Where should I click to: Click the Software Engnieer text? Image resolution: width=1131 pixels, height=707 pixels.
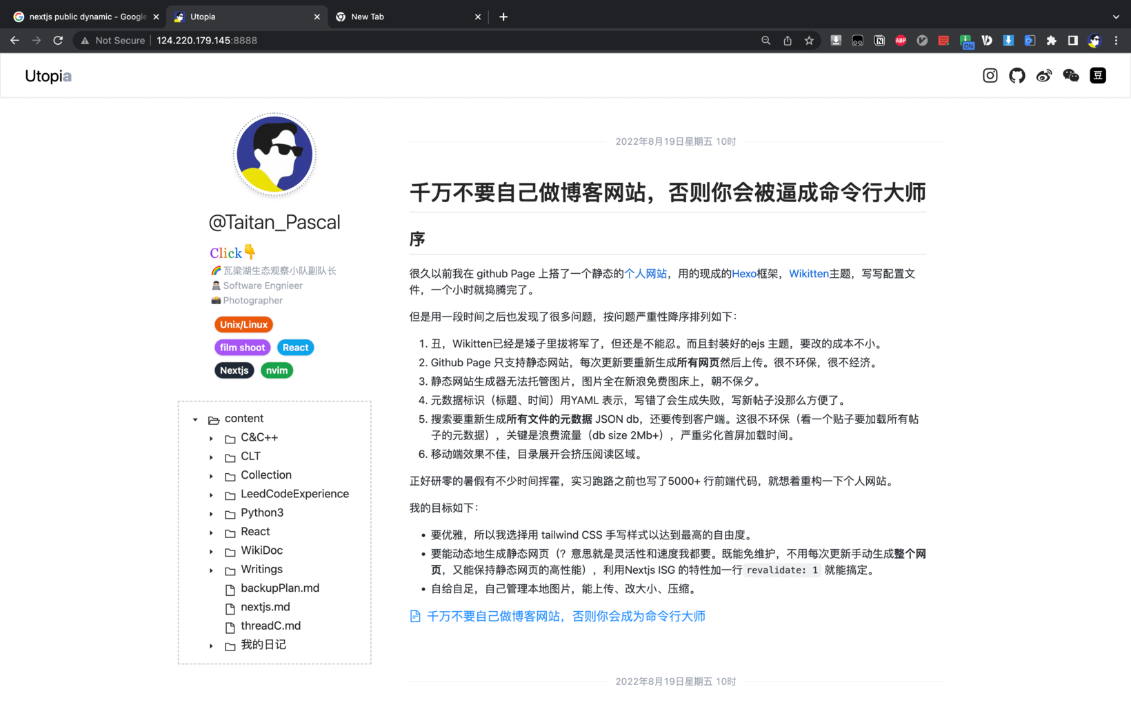tap(263, 286)
